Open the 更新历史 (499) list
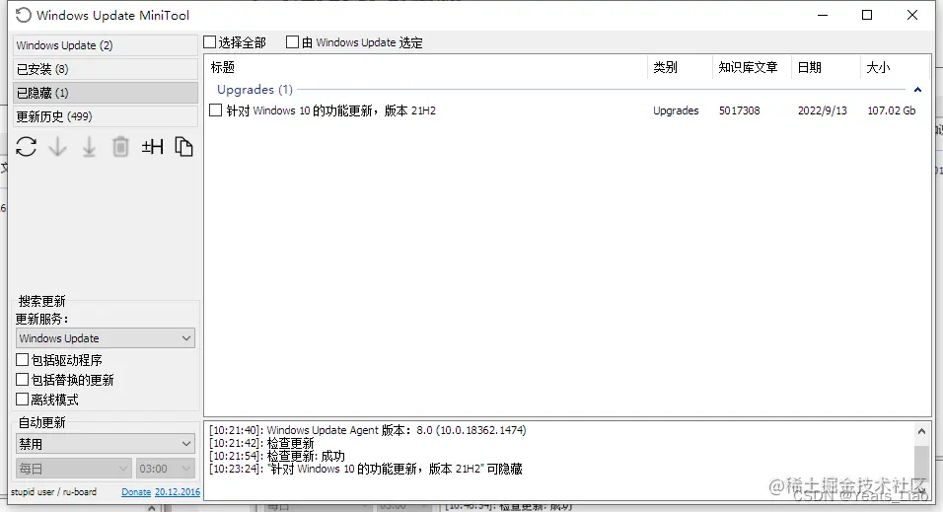 106,116
